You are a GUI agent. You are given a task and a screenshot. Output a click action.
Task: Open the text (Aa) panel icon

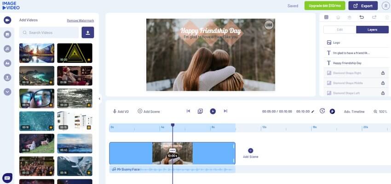coord(7,63)
